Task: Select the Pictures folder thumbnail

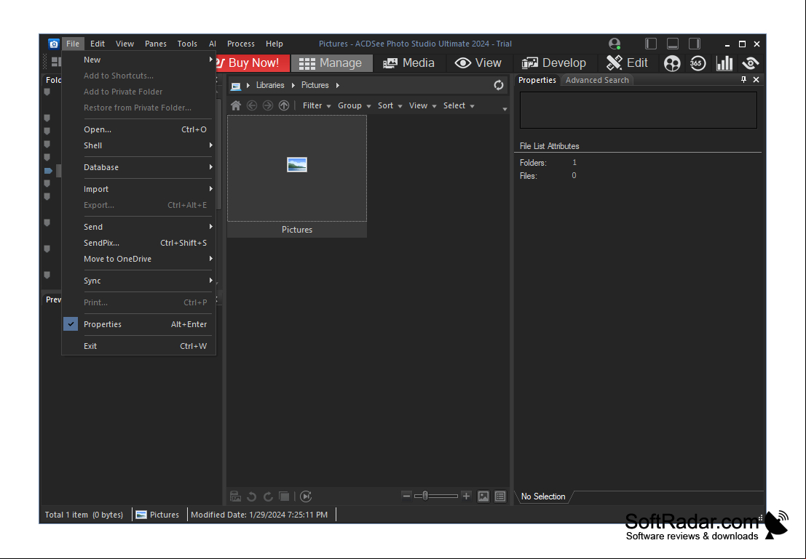Action: [297, 176]
